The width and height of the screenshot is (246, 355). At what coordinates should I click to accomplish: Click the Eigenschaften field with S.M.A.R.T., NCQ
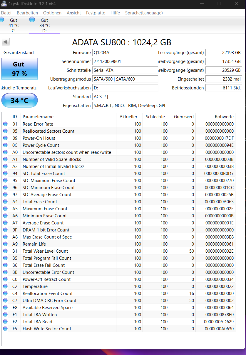point(167,106)
